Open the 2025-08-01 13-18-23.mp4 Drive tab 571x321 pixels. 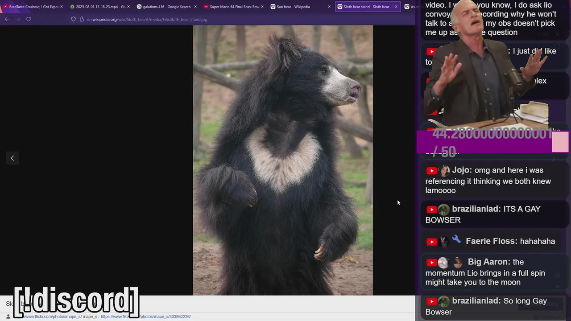tap(99, 7)
